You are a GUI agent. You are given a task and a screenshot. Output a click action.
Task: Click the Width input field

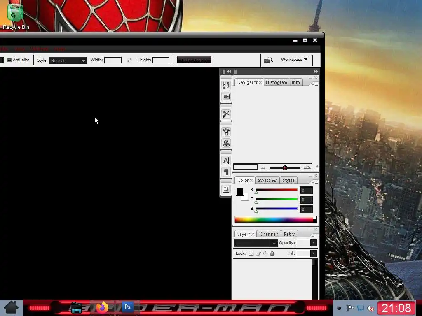coord(113,60)
